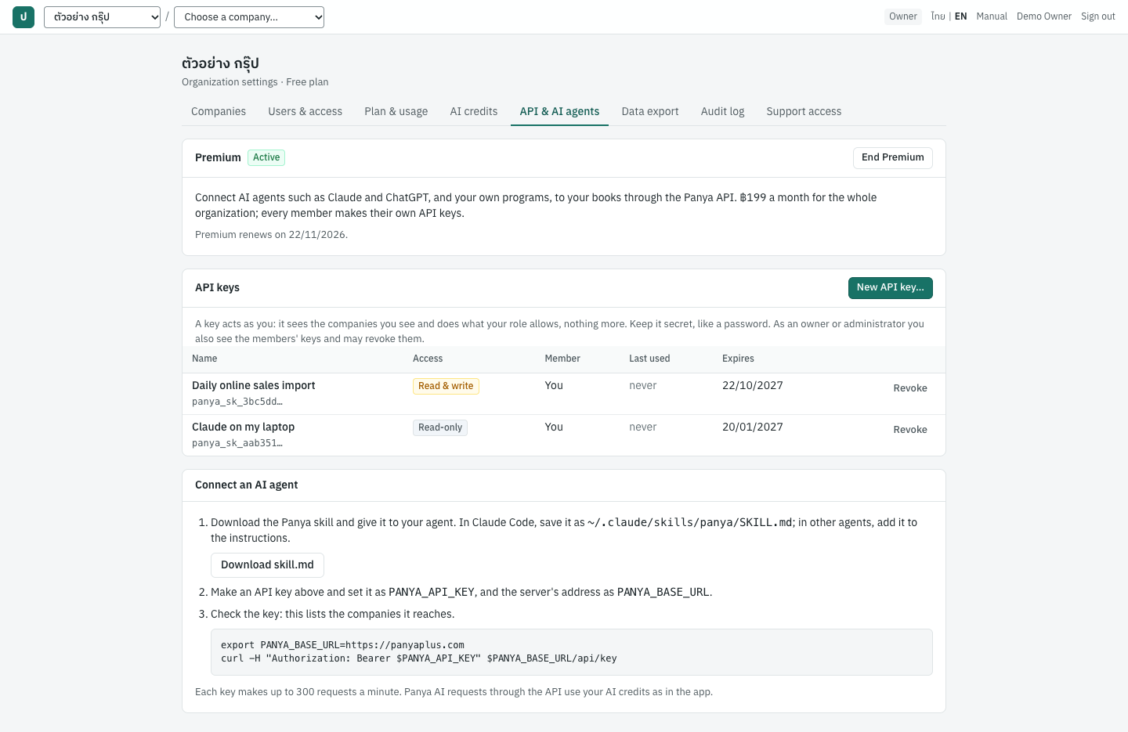Click the Demo Owner account link

pos(1043,16)
